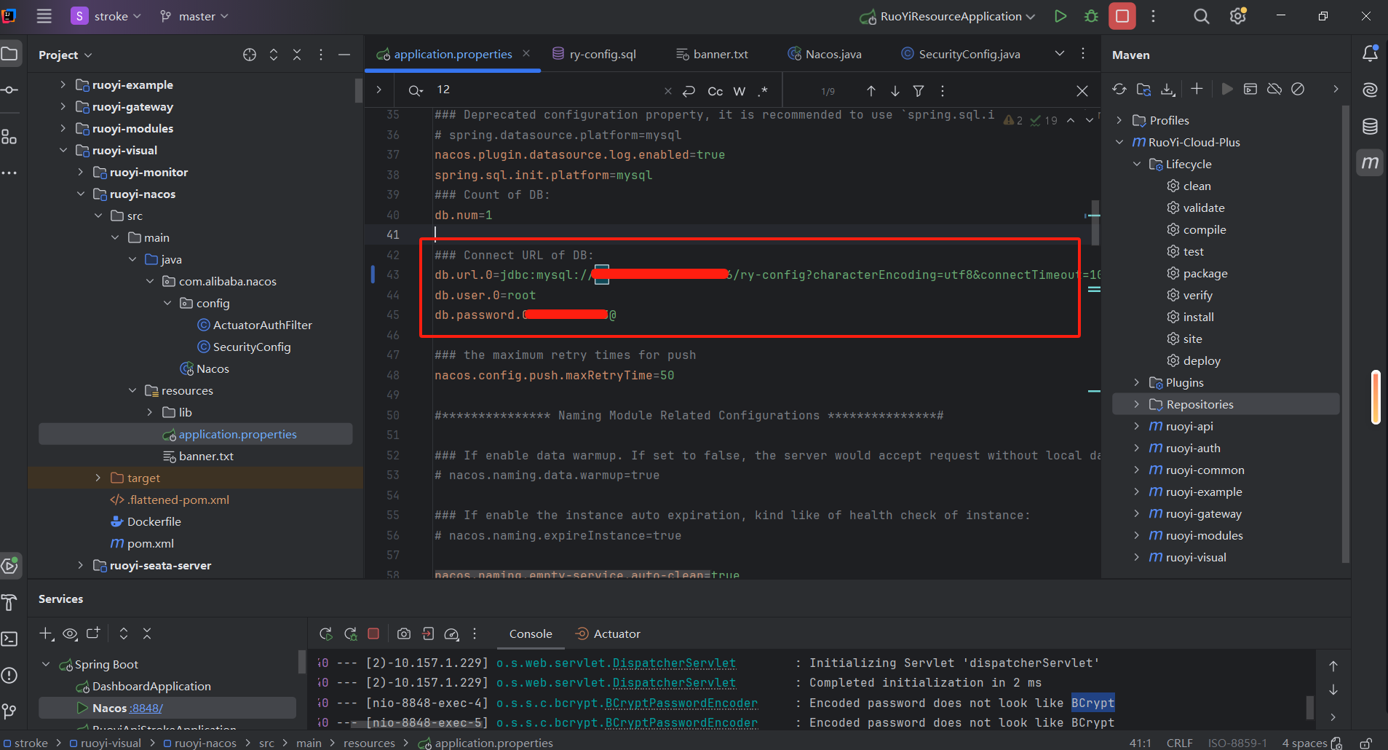
Task: Run the Maven package lifecycle goal
Action: [x=1205, y=273]
